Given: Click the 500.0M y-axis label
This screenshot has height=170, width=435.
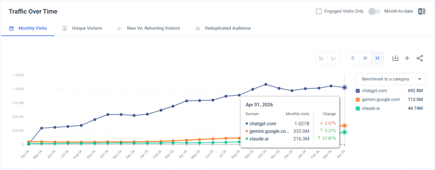Looking at the screenshot, I should [x=18, y=116].
